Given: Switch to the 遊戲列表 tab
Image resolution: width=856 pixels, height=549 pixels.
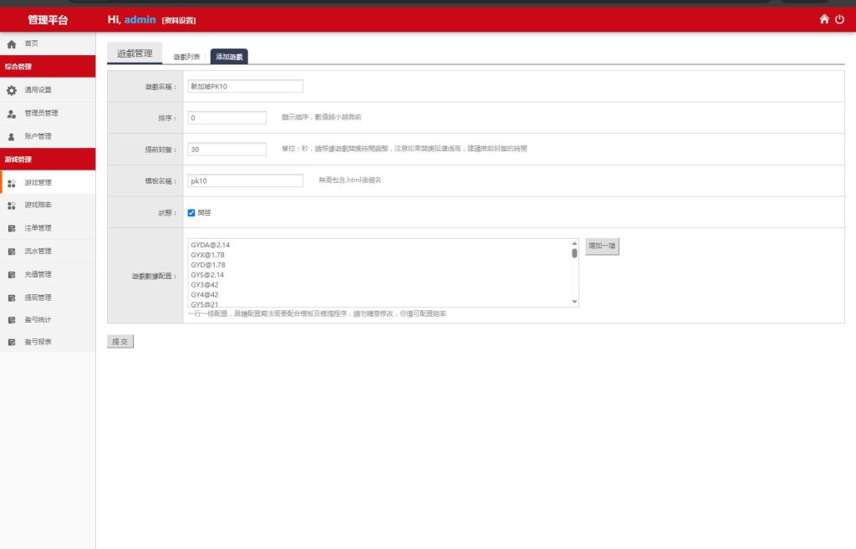Looking at the screenshot, I should pos(186,57).
